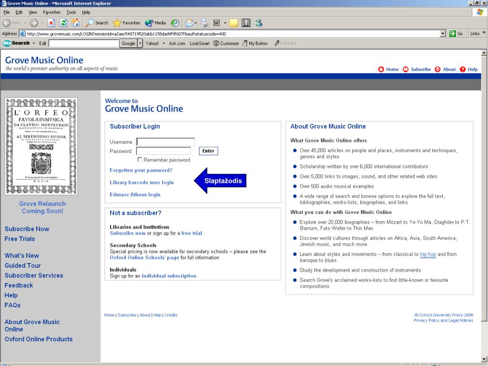488x366 pixels.
Task: Click the Back arrow icon in the browser toolbar
Action: pyautogui.click(x=7, y=23)
